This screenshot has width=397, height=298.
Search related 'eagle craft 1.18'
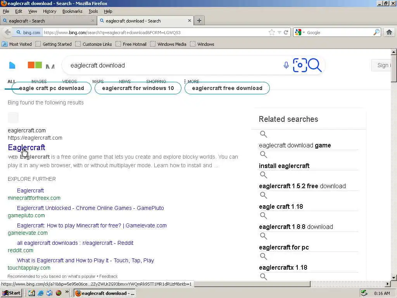[281, 206]
